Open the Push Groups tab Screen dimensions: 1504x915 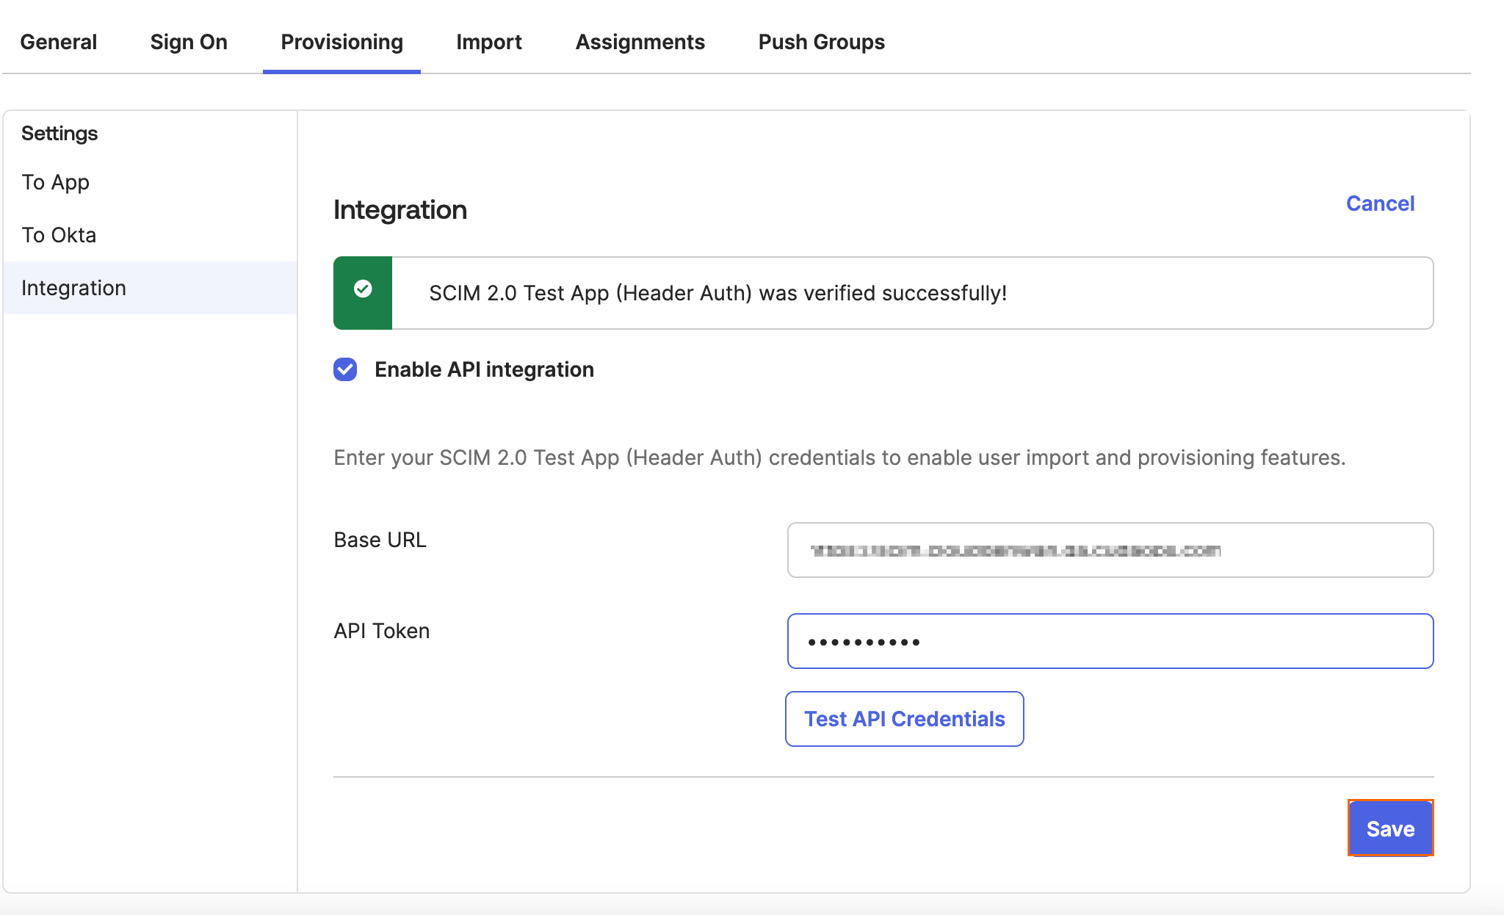[821, 42]
